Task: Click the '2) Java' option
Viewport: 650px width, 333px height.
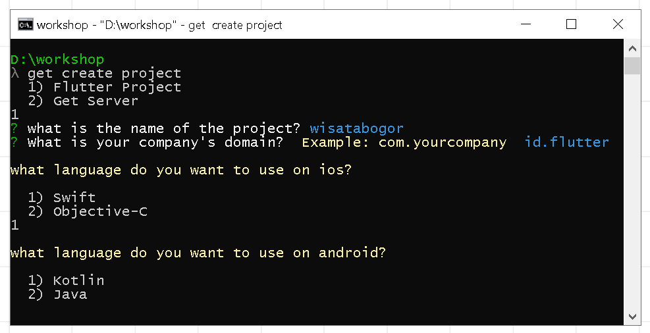Action: point(57,294)
